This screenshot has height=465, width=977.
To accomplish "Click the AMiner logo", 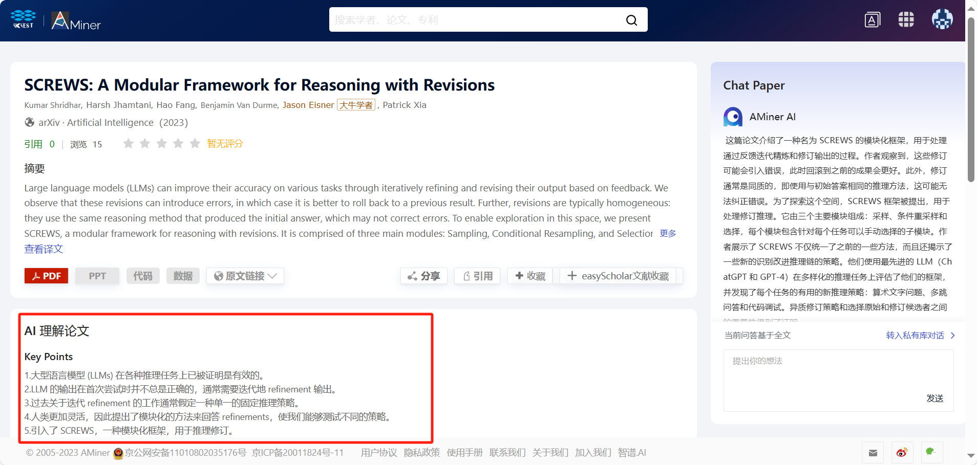I will [76, 21].
